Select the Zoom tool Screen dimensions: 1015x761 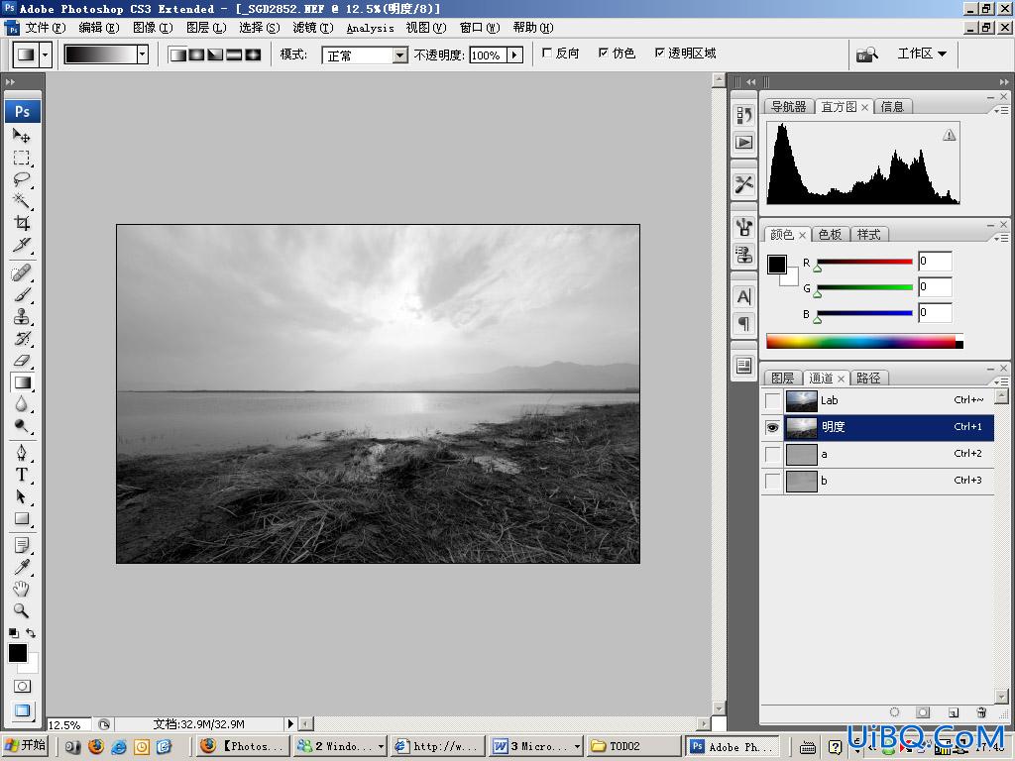click(x=22, y=610)
